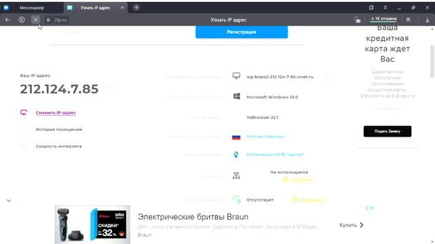Click the Messenger tab favicon
The height and width of the screenshot is (244, 435).
[6, 7]
